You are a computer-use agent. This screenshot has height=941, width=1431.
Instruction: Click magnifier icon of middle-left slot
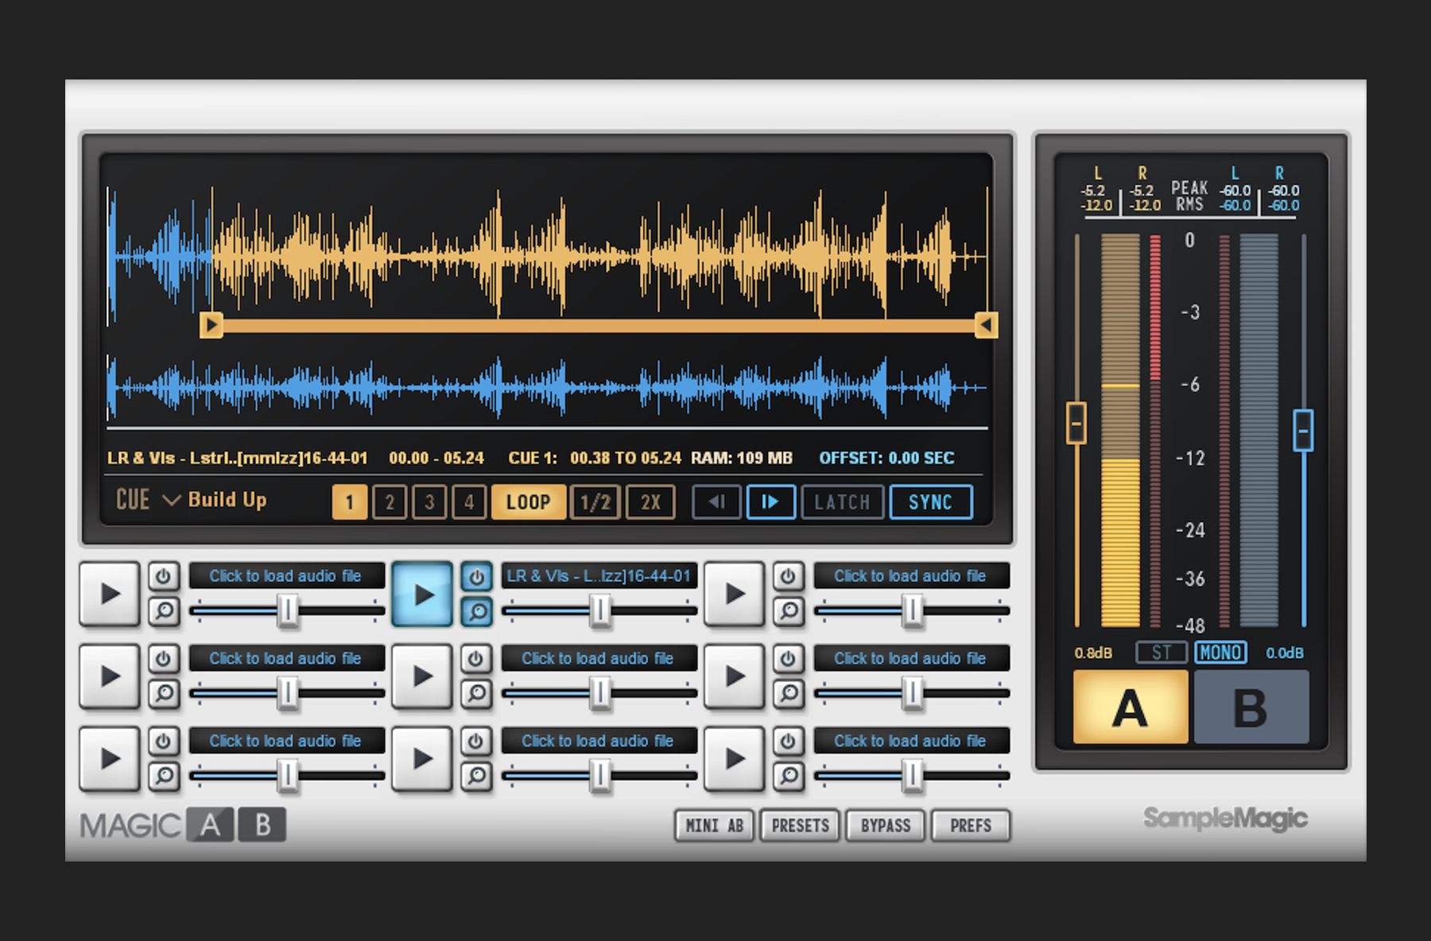click(x=163, y=693)
